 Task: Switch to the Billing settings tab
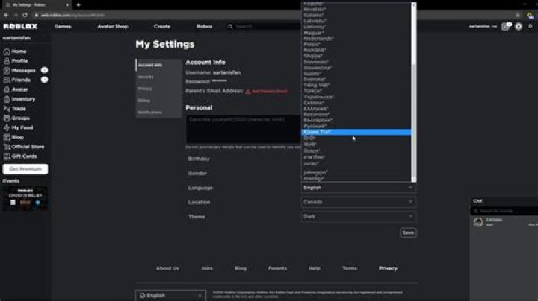tap(158, 101)
